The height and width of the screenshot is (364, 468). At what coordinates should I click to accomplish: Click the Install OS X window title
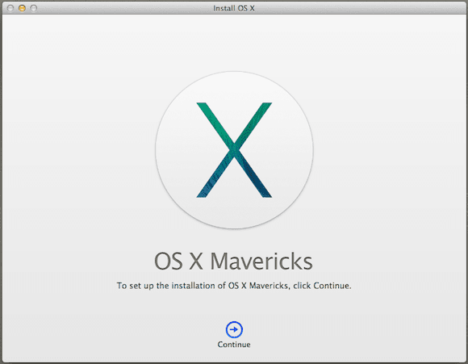[x=234, y=8]
